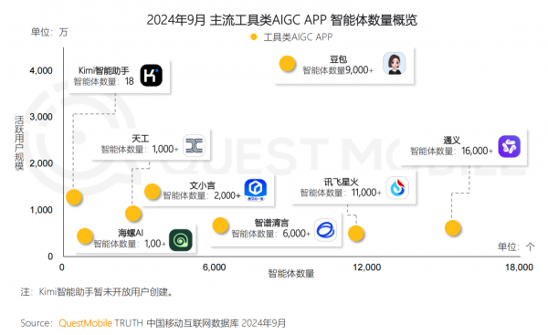The width and height of the screenshot is (548, 335).
Task: Click the 单位: 个 unit label
Action: pos(516,247)
